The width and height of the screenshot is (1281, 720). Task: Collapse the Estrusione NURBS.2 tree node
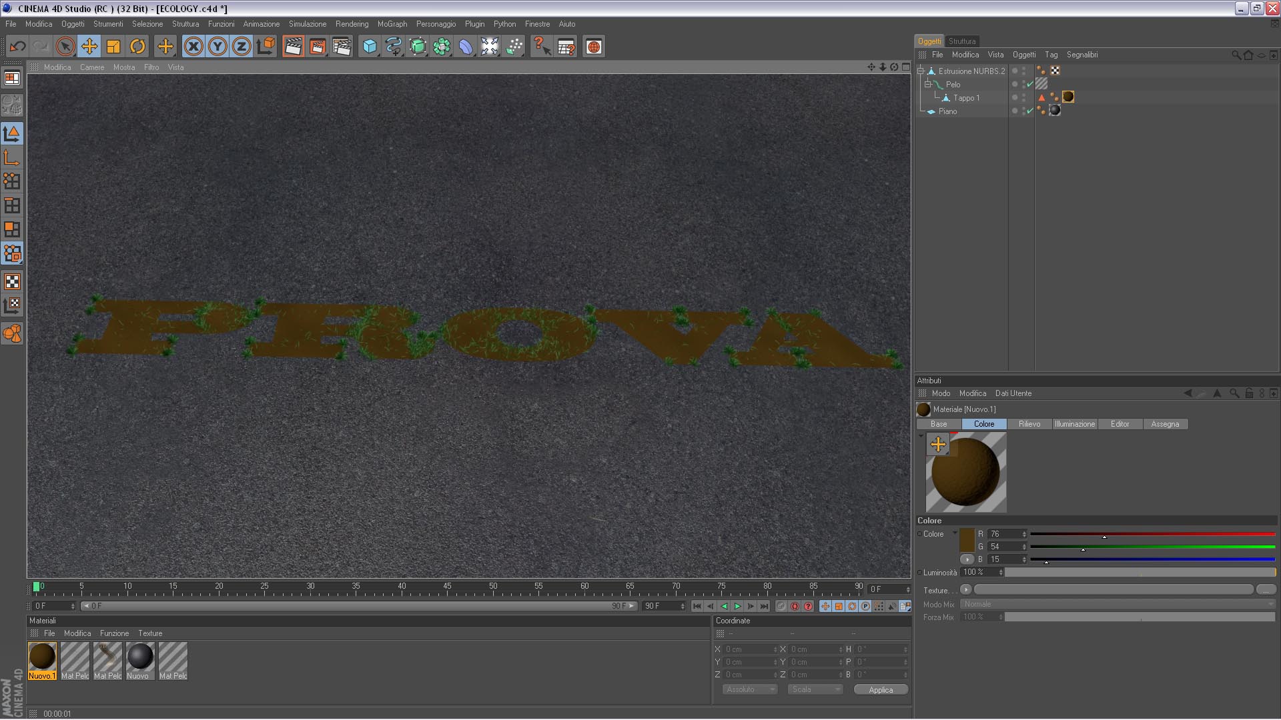(x=921, y=71)
